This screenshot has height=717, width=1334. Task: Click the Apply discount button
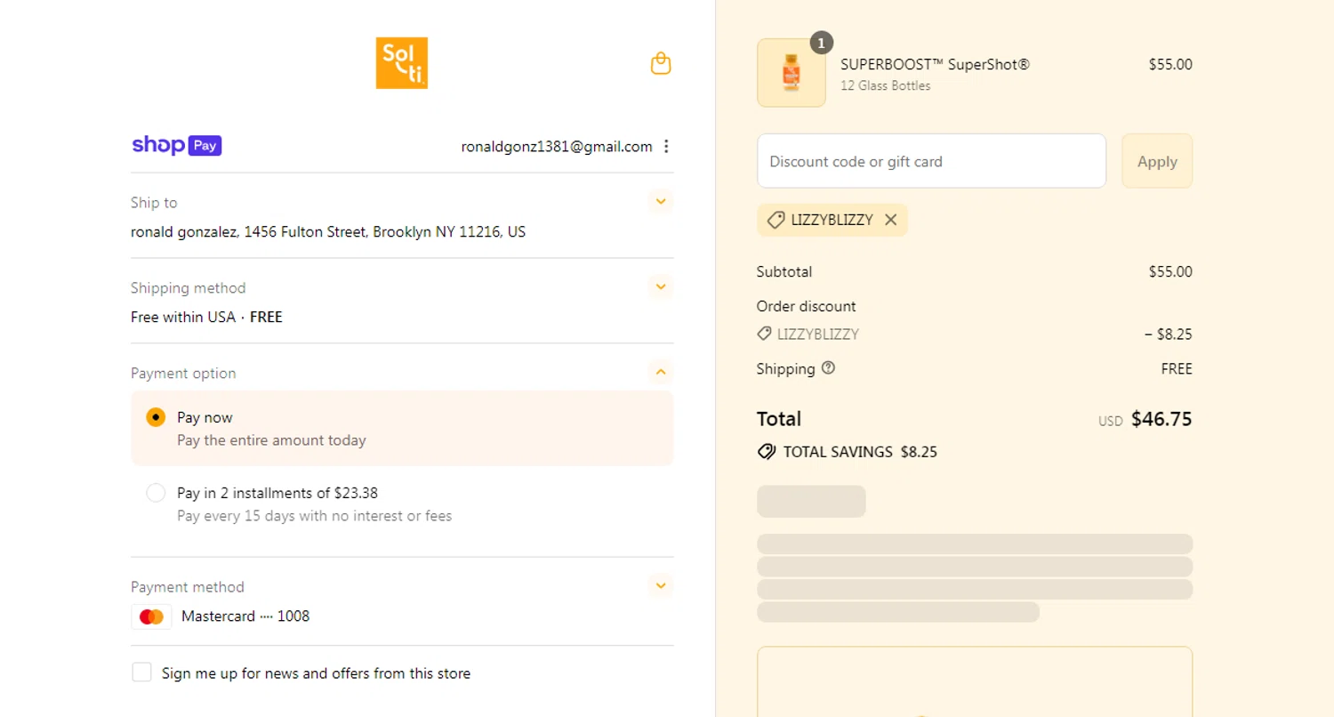pos(1157,161)
